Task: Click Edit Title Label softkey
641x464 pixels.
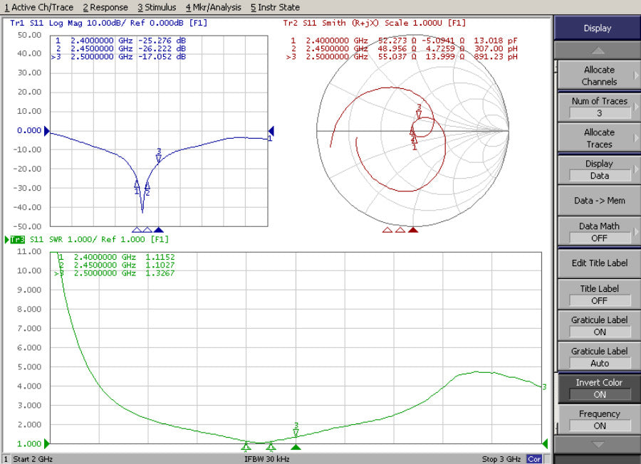Action: pyautogui.click(x=599, y=263)
